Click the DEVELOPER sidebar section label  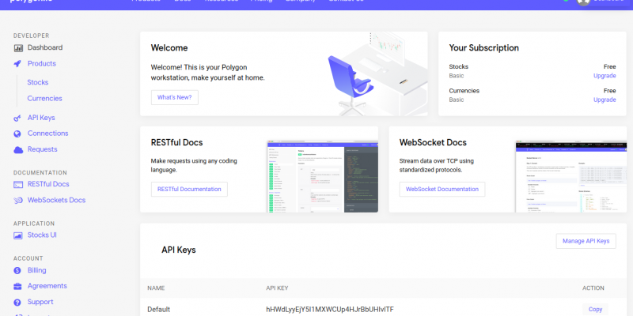[x=31, y=36]
